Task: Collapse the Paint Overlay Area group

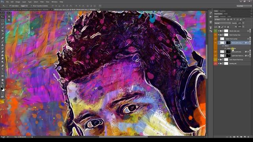Action: pos(219,35)
